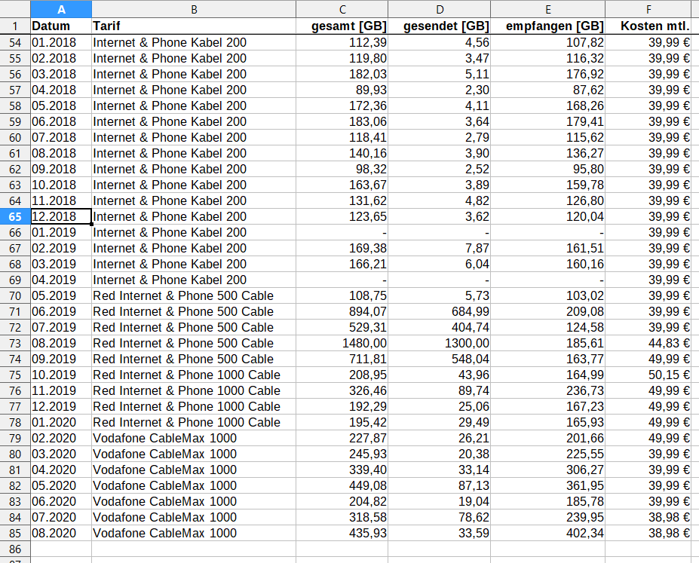
Task: Click the date cell 01.2019
Action: pyautogui.click(x=61, y=232)
